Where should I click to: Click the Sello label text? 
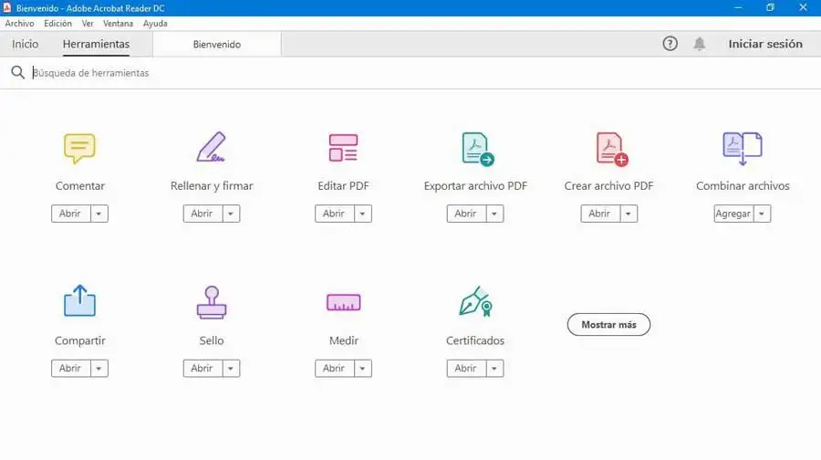212,340
